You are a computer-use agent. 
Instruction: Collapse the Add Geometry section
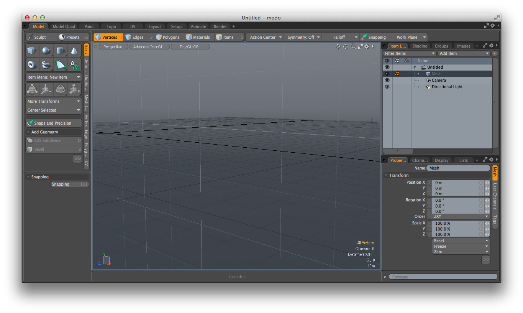point(28,132)
